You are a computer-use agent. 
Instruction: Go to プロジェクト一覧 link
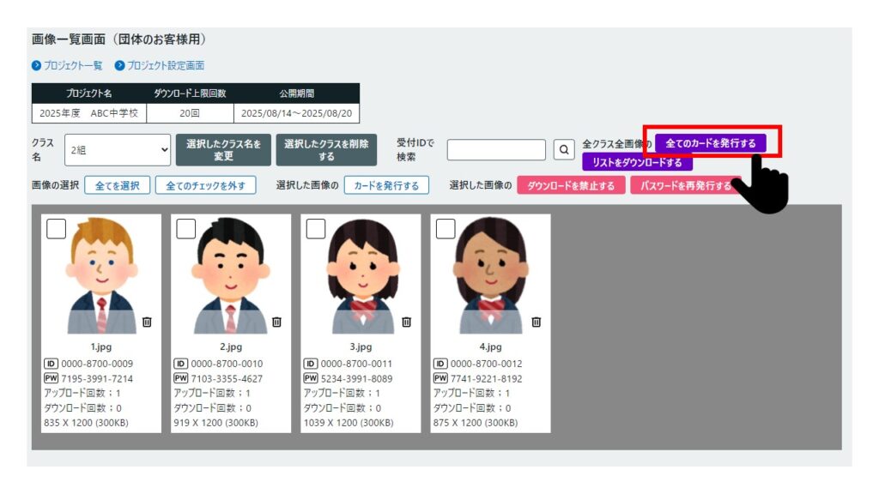click(x=67, y=65)
